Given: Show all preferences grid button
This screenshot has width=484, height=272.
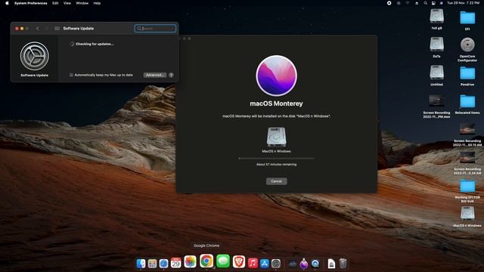Looking at the screenshot, I should [x=57, y=29].
